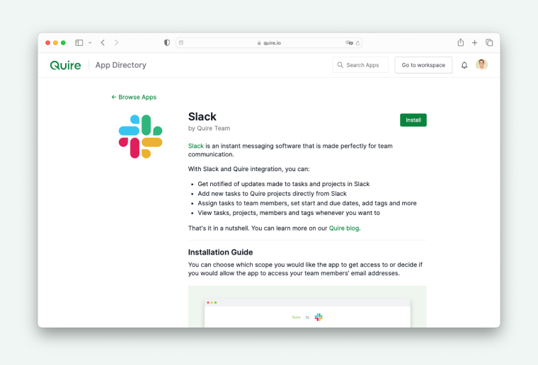This screenshot has height=365, width=538.
Task: Open the Safari share icon
Action: tap(460, 42)
